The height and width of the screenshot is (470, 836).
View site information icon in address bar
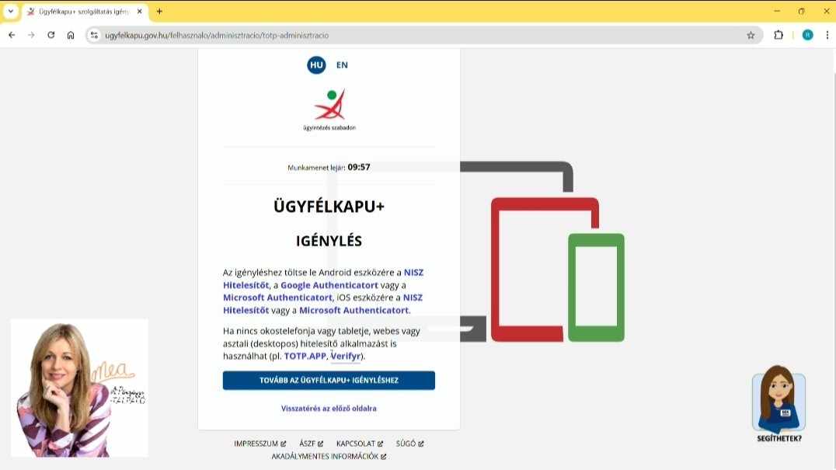94,35
